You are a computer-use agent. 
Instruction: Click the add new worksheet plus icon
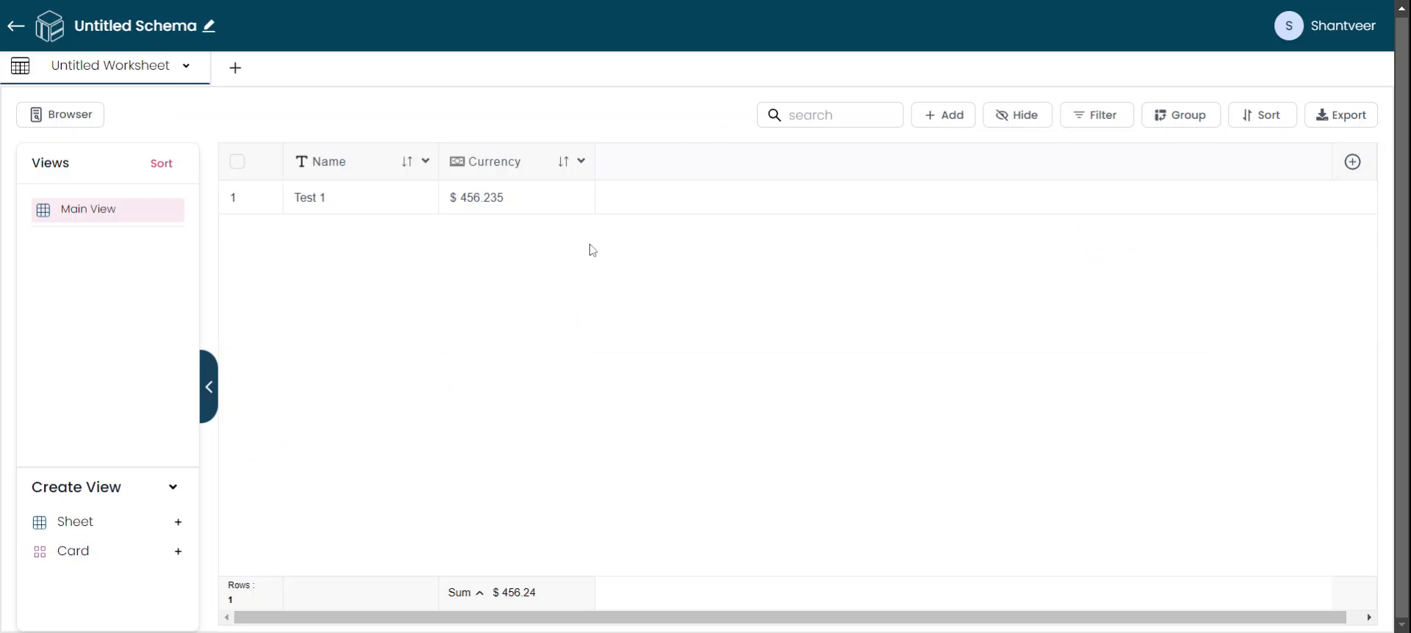click(x=235, y=68)
